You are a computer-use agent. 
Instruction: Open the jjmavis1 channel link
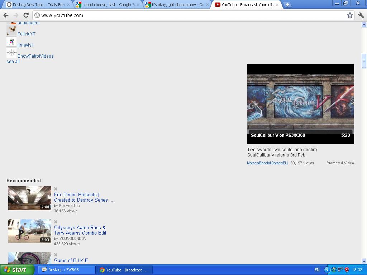(x=25, y=45)
